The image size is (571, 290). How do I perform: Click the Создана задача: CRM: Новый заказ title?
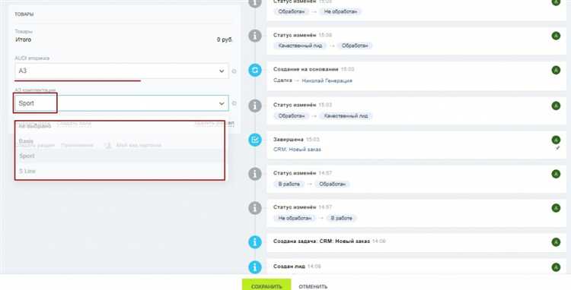[x=321, y=241]
